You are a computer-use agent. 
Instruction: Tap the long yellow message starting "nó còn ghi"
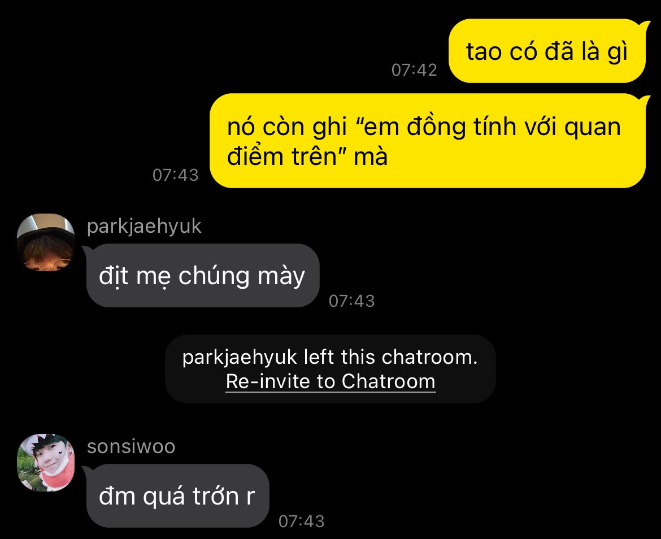(x=428, y=141)
